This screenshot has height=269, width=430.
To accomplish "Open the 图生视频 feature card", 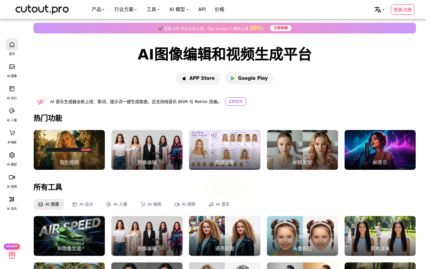I will [69, 150].
